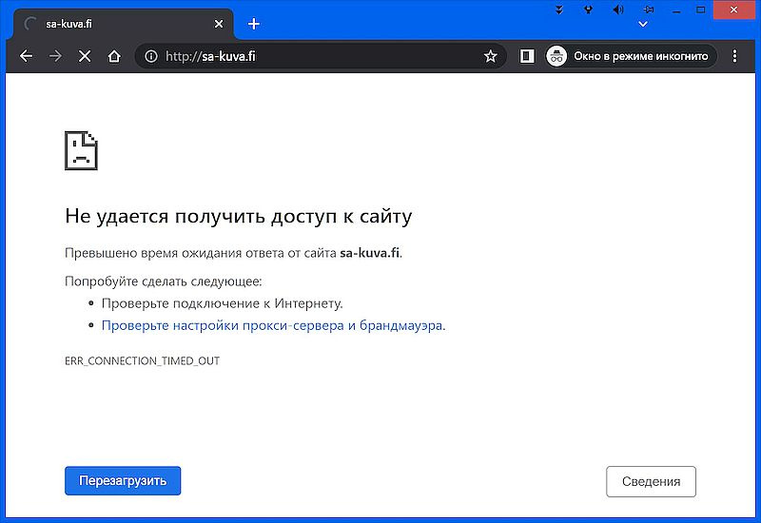Image resolution: width=761 pixels, height=523 pixels.
Task: Click the double-chevron roll-down icon in title bar
Action: coord(559,10)
